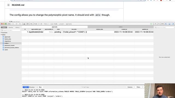Select the App\Models\Order cell

[36, 32]
